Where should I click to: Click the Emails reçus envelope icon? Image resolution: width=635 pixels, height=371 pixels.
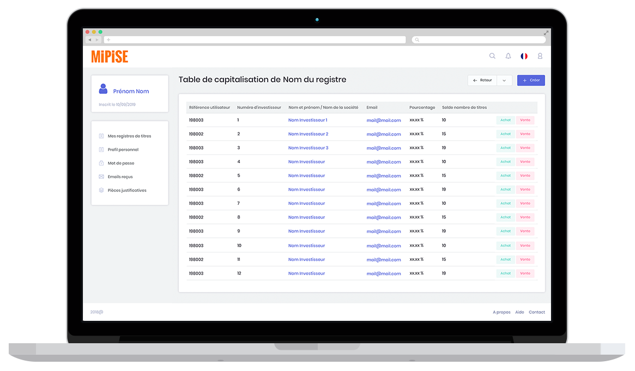(x=101, y=177)
